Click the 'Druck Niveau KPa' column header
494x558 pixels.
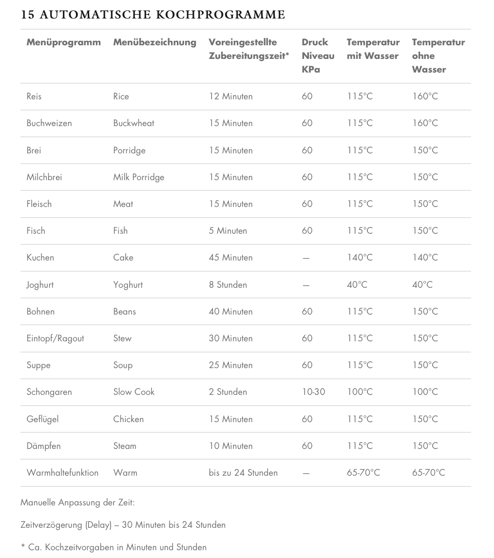[x=318, y=56]
